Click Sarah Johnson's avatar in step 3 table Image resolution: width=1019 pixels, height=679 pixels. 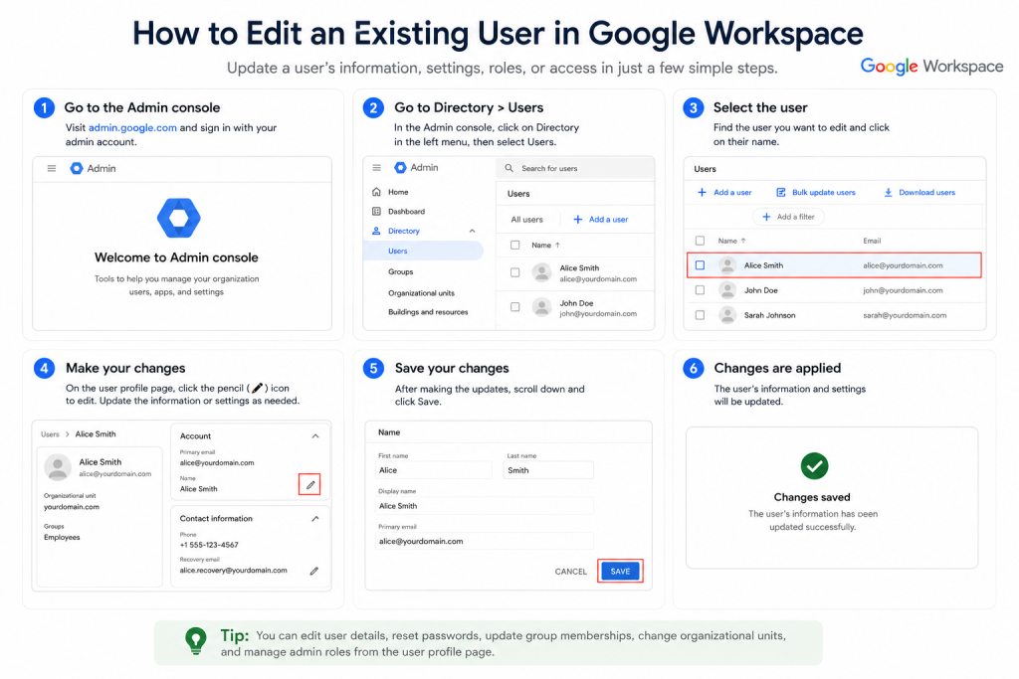coord(727,315)
